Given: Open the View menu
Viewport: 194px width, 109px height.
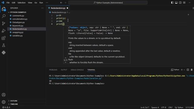Looking at the screenshot, I should pos(30,3).
